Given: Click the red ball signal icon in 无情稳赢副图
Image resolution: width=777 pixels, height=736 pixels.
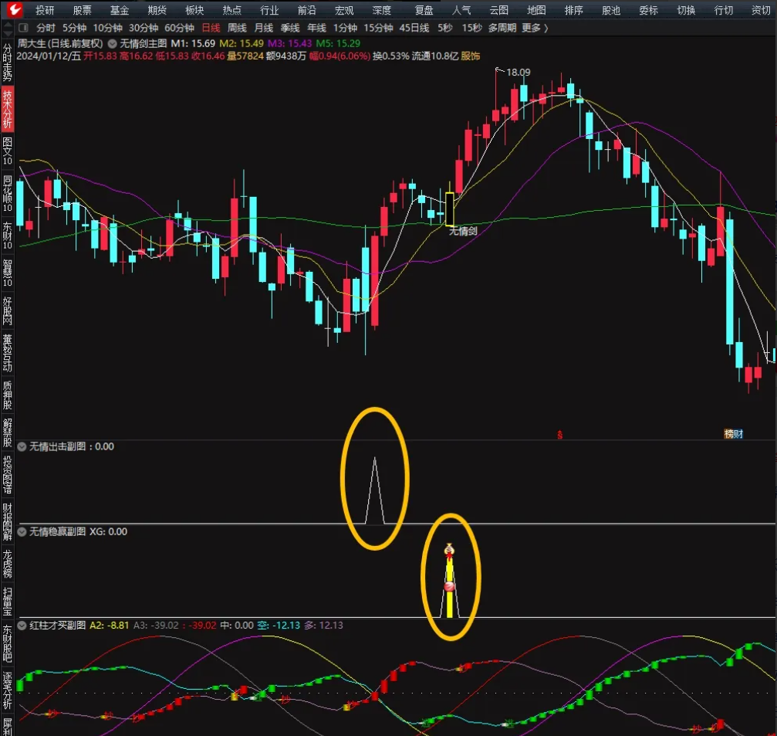Looking at the screenshot, I should tap(449, 587).
